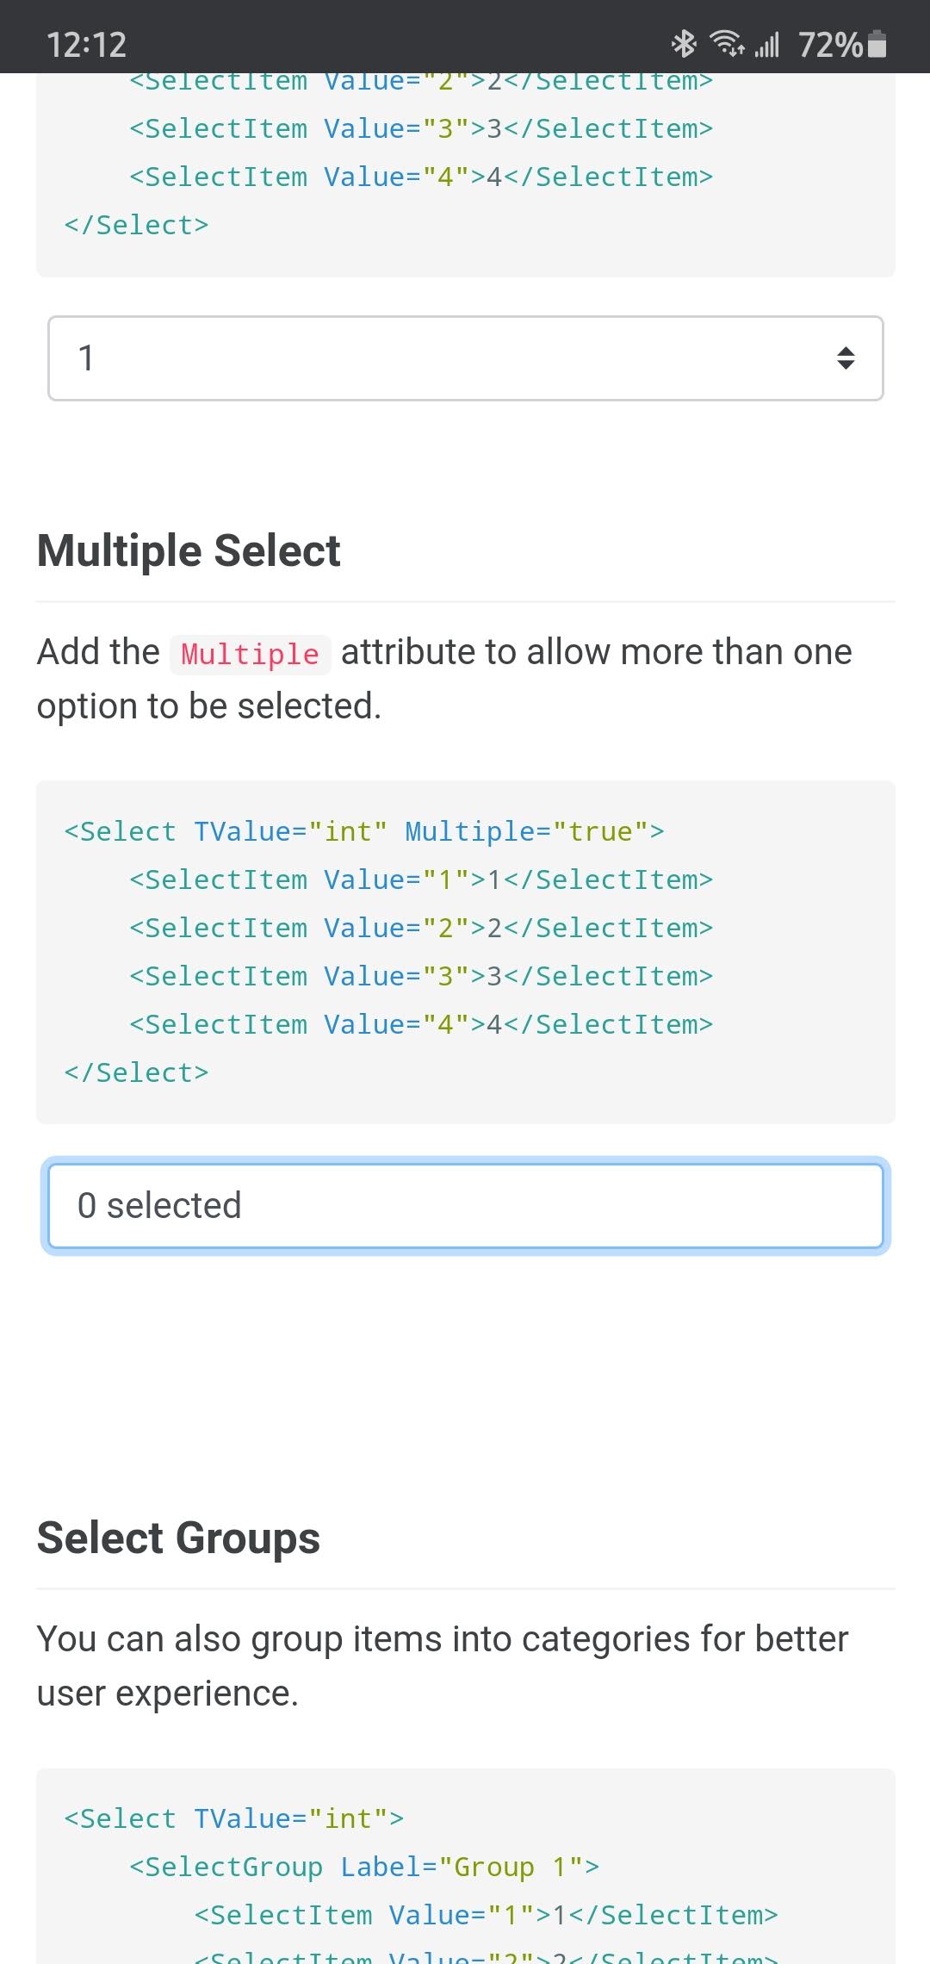Tap SelectItem Value="4" line in code
930x1964 pixels.
tap(422, 1023)
